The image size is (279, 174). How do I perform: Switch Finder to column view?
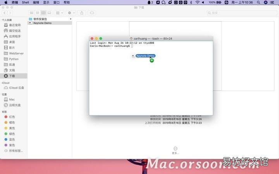(43, 13)
